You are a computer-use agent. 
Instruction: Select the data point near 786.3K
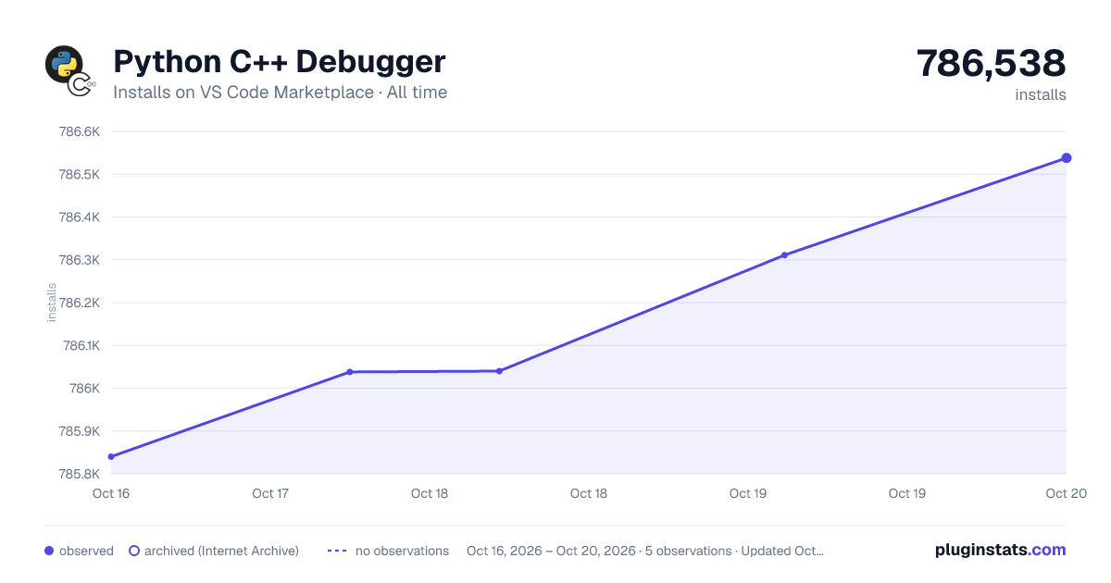(x=784, y=254)
